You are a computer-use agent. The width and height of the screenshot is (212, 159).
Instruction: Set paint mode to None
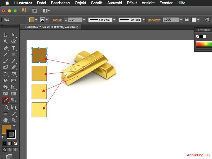pyautogui.click(x=15, y=143)
